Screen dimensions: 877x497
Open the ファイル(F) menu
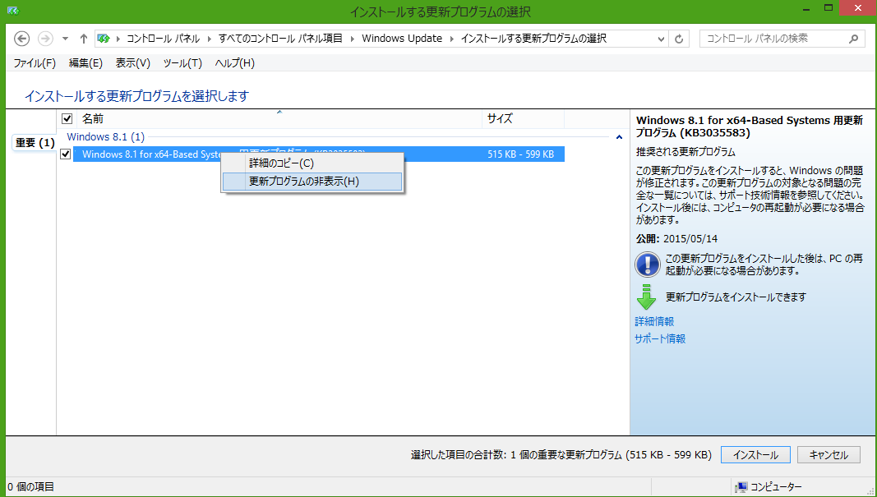coord(35,63)
